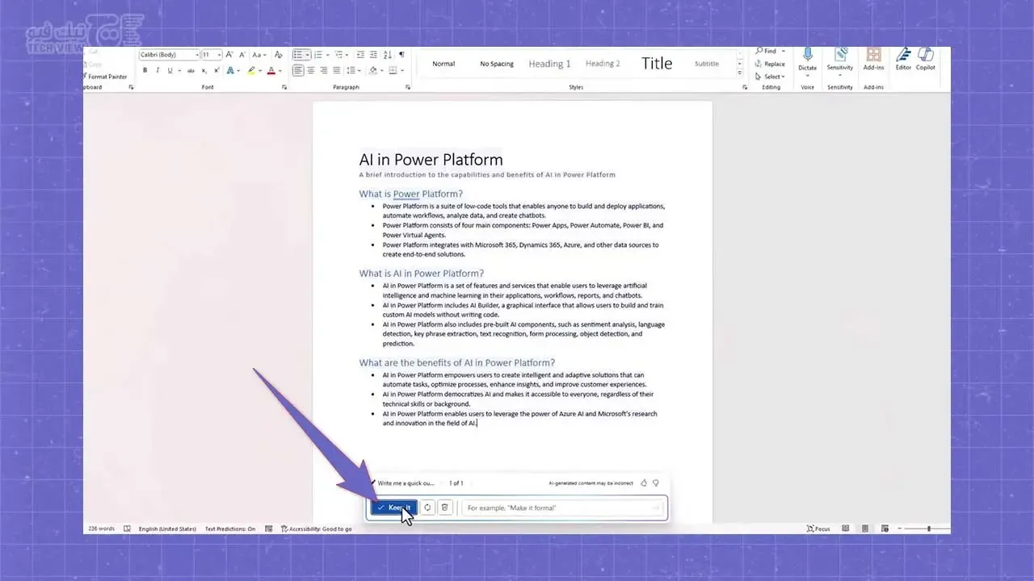Apply text highlight color
Image resolution: width=1034 pixels, height=581 pixels.
pos(251,70)
